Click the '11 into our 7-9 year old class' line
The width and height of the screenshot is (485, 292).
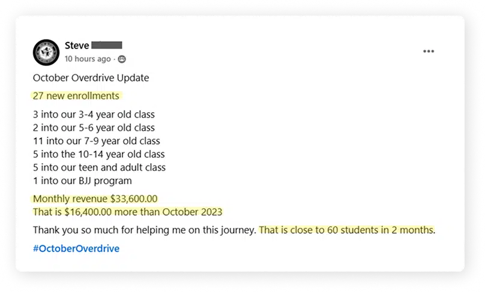click(97, 141)
